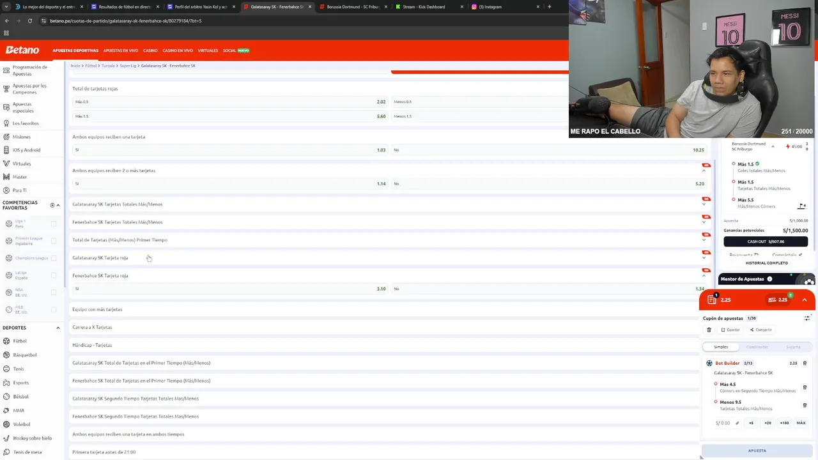The height and width of the screenshot is (460, 818).
Task: Open a new browser tab
Action: point(549,6)
